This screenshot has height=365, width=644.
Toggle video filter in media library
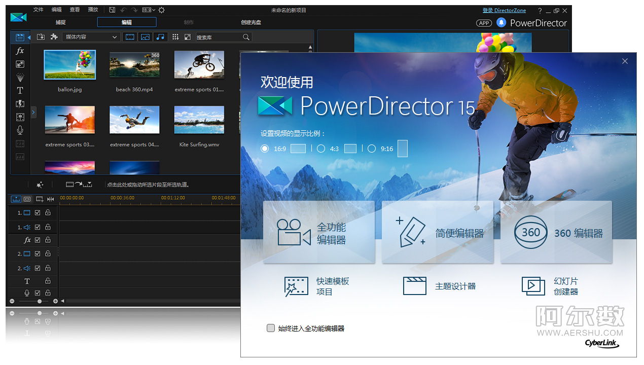tap(130, 37)
